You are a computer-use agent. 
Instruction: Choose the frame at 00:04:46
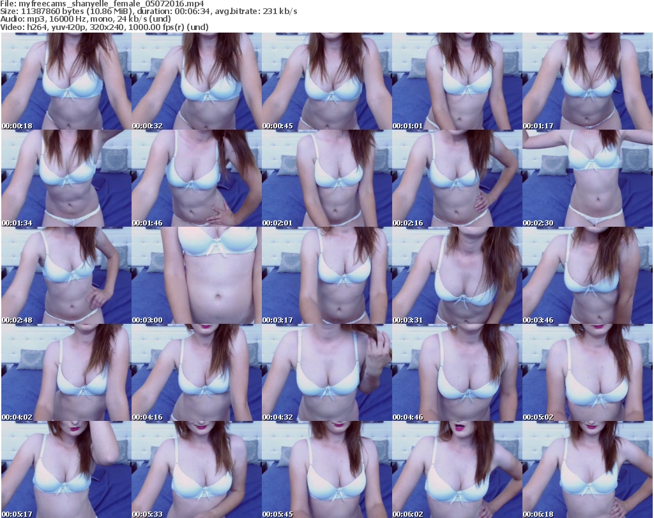click(x=457, y=372)
